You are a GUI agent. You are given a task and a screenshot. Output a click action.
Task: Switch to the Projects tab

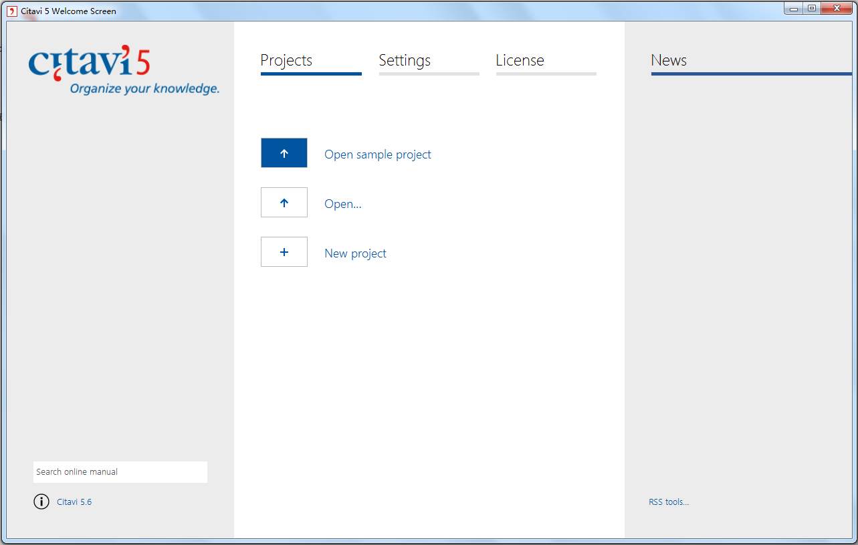tap(311, 63)
